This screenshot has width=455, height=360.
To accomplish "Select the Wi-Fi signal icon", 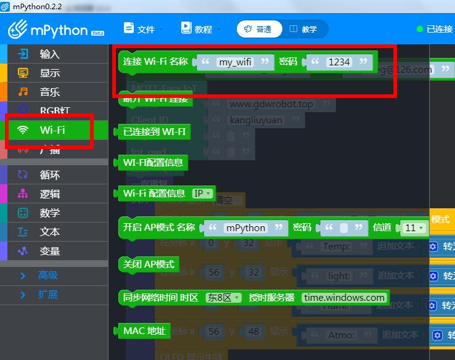I will [x=23, y=130].
